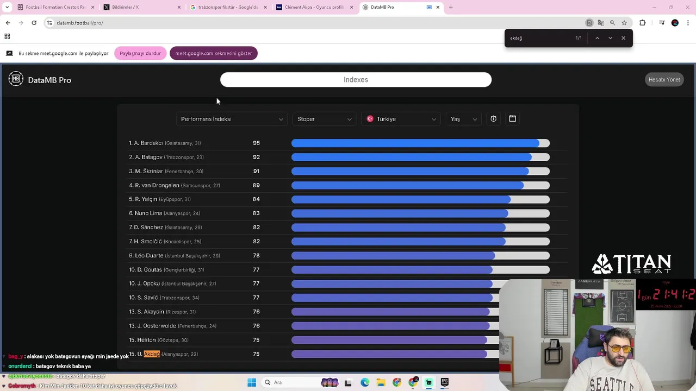Open Microsoft Edge from the taskbar

coord(365,382)
